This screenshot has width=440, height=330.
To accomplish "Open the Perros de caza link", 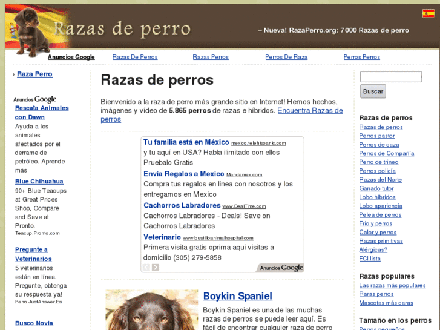I will [x=379, y=145].
